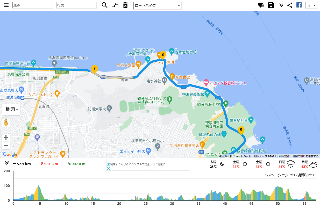Focus the 原点 origin input field

click(x=32, y=5)
